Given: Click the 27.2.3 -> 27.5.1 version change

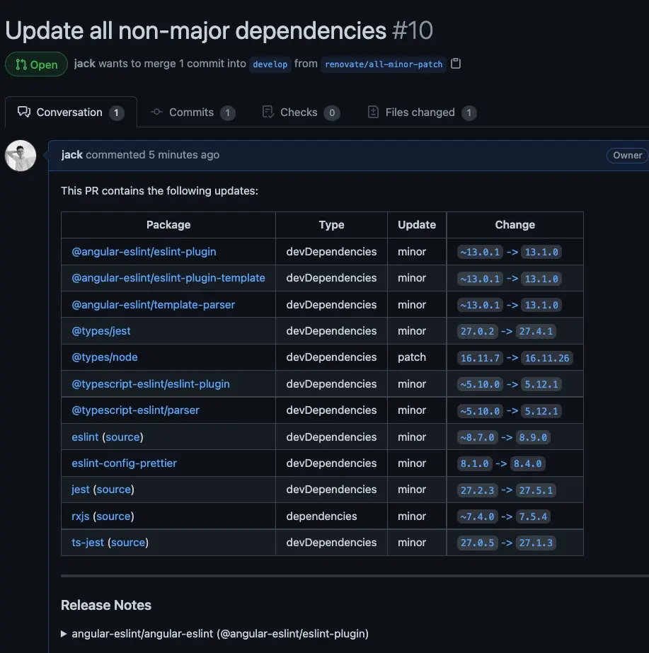Looking at the screenshot, I should pos(507,490).
